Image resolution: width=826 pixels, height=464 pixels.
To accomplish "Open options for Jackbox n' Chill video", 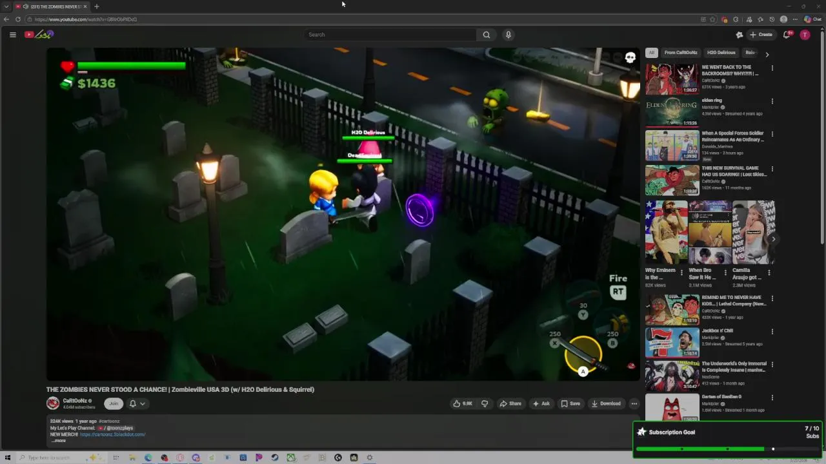I will click(772, 331).
